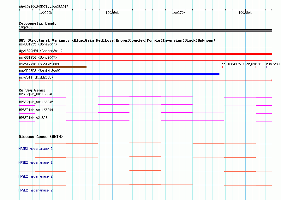The image size is (281, 200).
Task: Select the brown nsv517710 complex variant bar
Action: [52, 67]
